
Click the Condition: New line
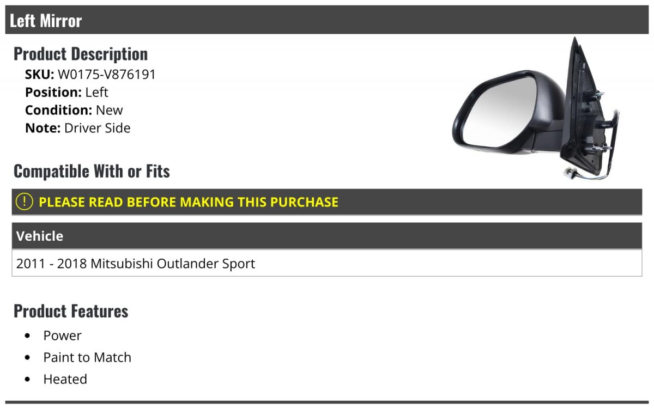74,110
